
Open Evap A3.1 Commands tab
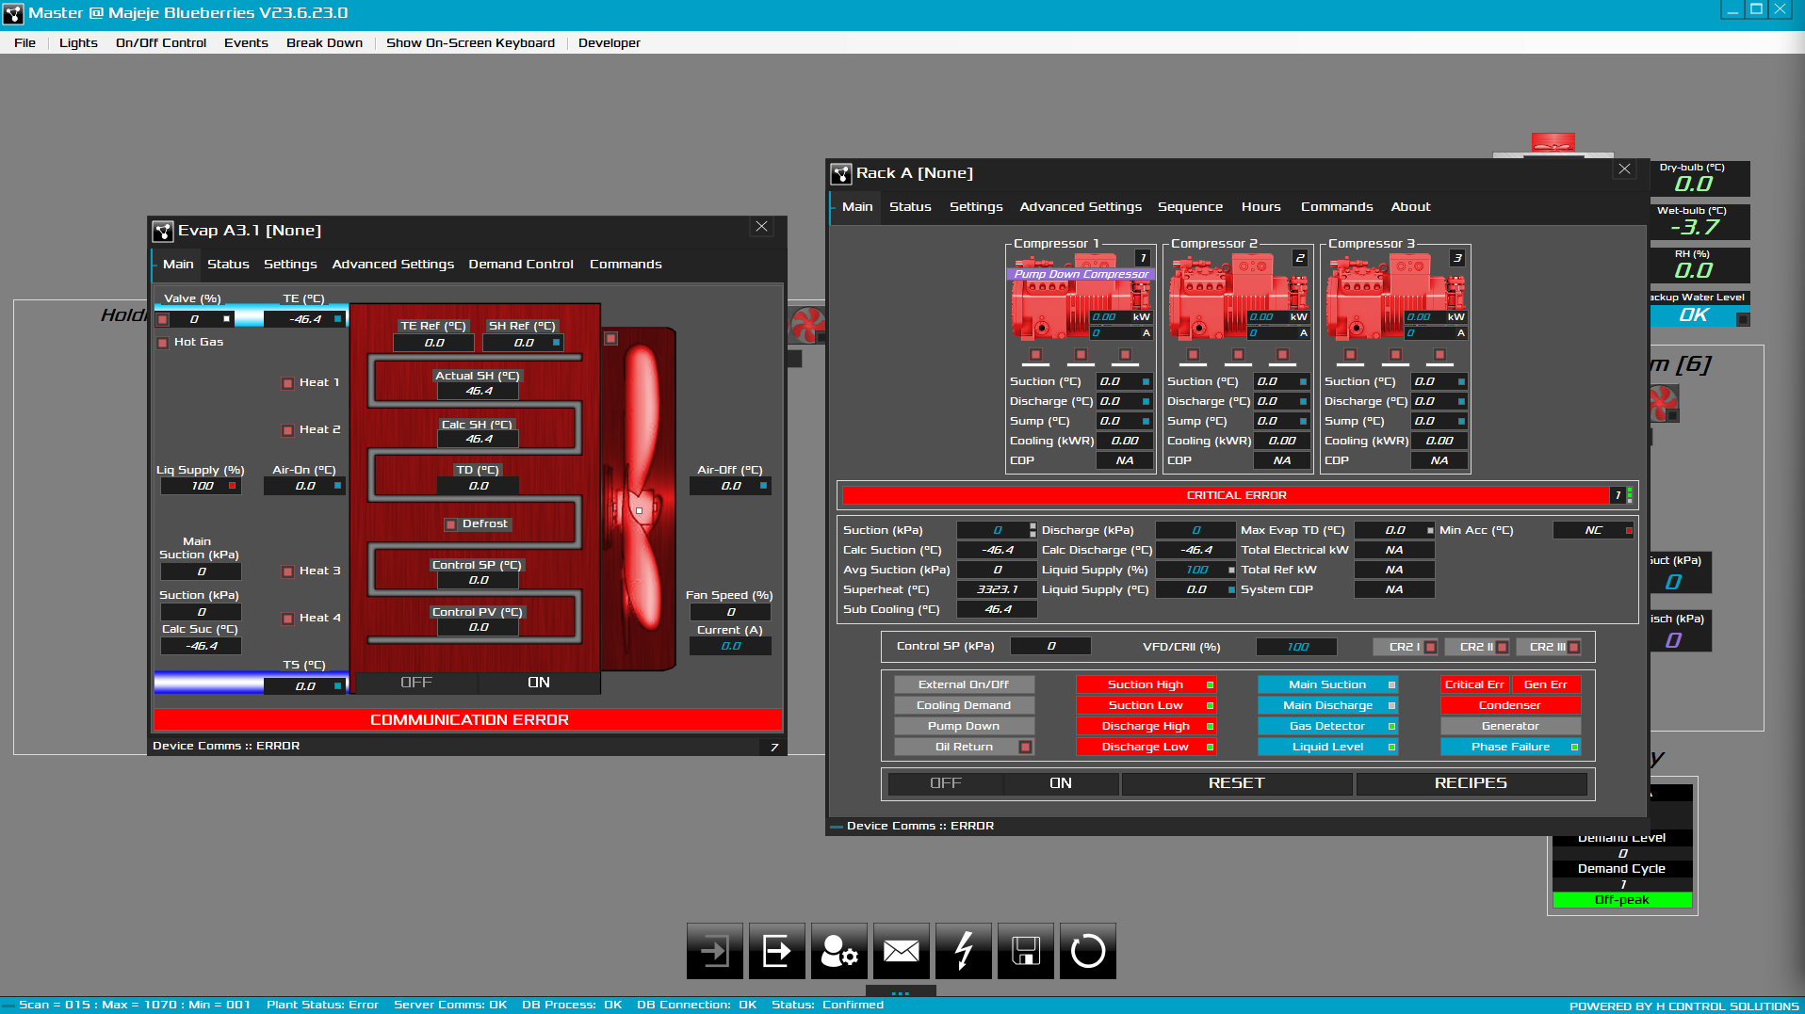pyautogui.click(x=626, y=265)
